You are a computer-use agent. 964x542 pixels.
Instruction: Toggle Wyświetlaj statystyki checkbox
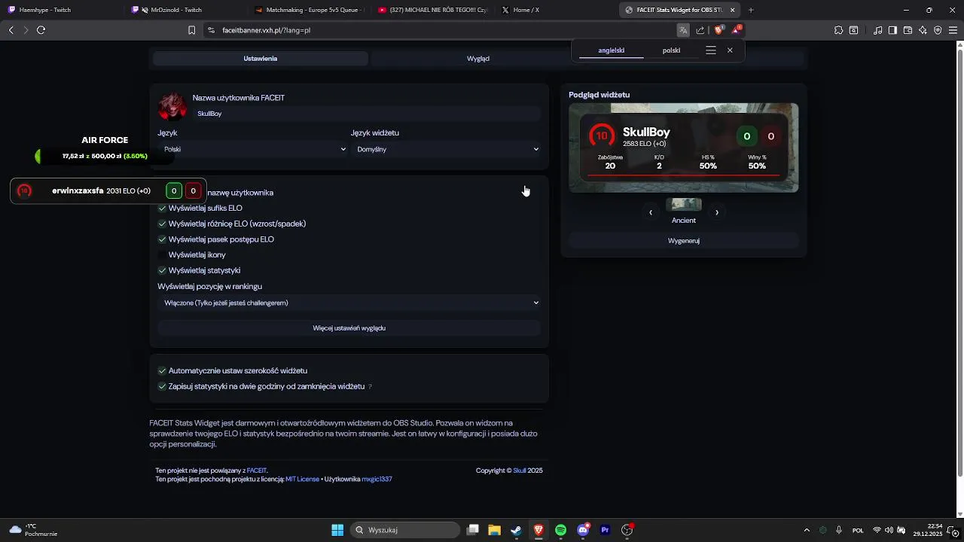point(162,270)
